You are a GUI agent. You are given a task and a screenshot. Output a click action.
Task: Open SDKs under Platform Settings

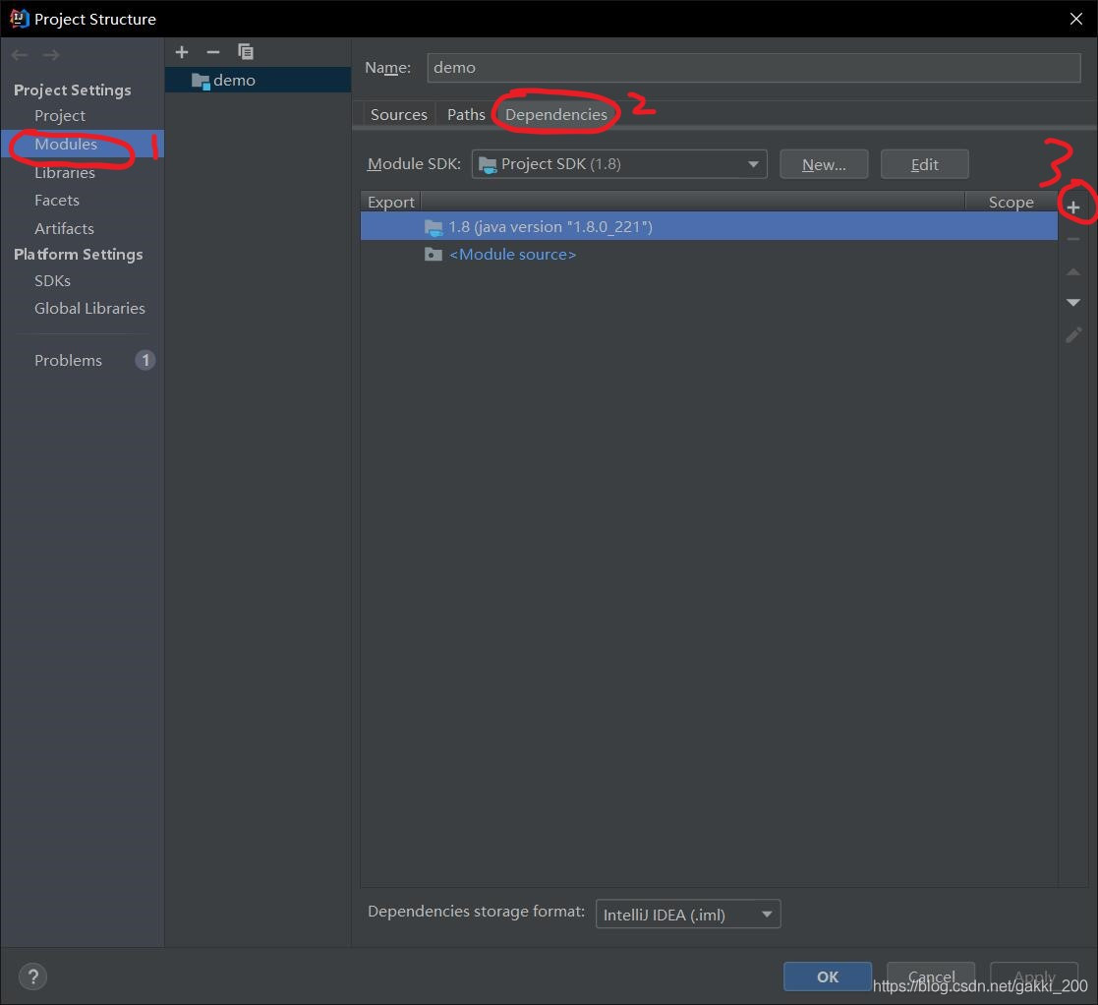pyautogui.click(x=52, y=280)
